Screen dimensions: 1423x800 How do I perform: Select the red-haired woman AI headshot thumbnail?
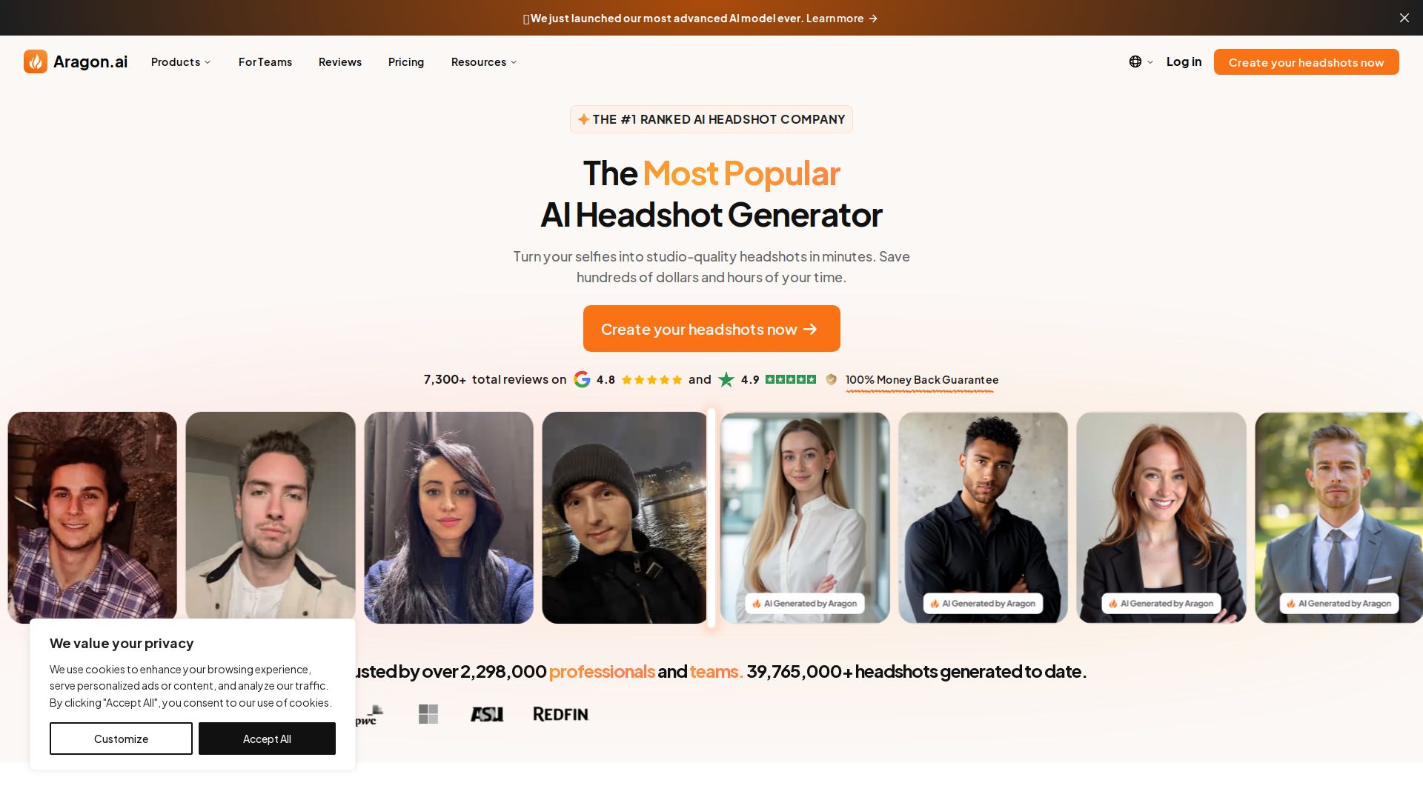(x=1161, y=517)
